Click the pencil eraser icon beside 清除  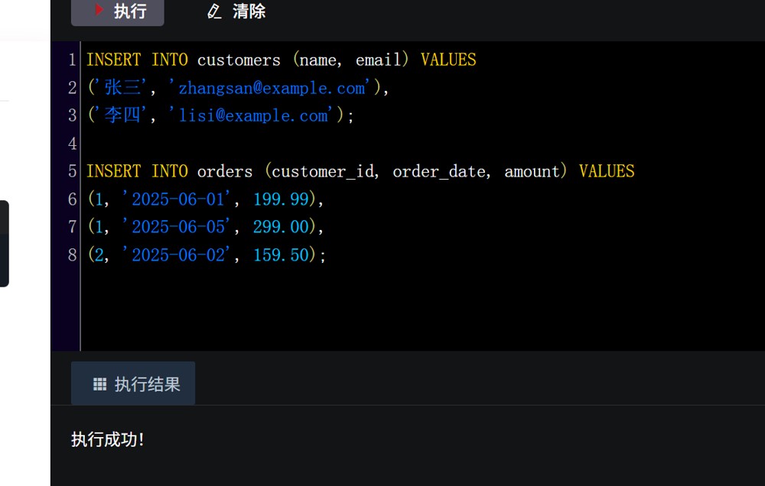[x=214, y=11]
